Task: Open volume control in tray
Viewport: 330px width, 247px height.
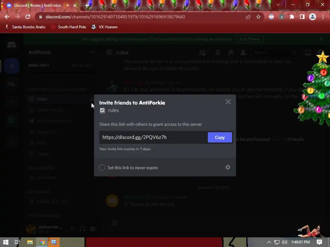Action: pyautogui.click(x=284, y=242)
